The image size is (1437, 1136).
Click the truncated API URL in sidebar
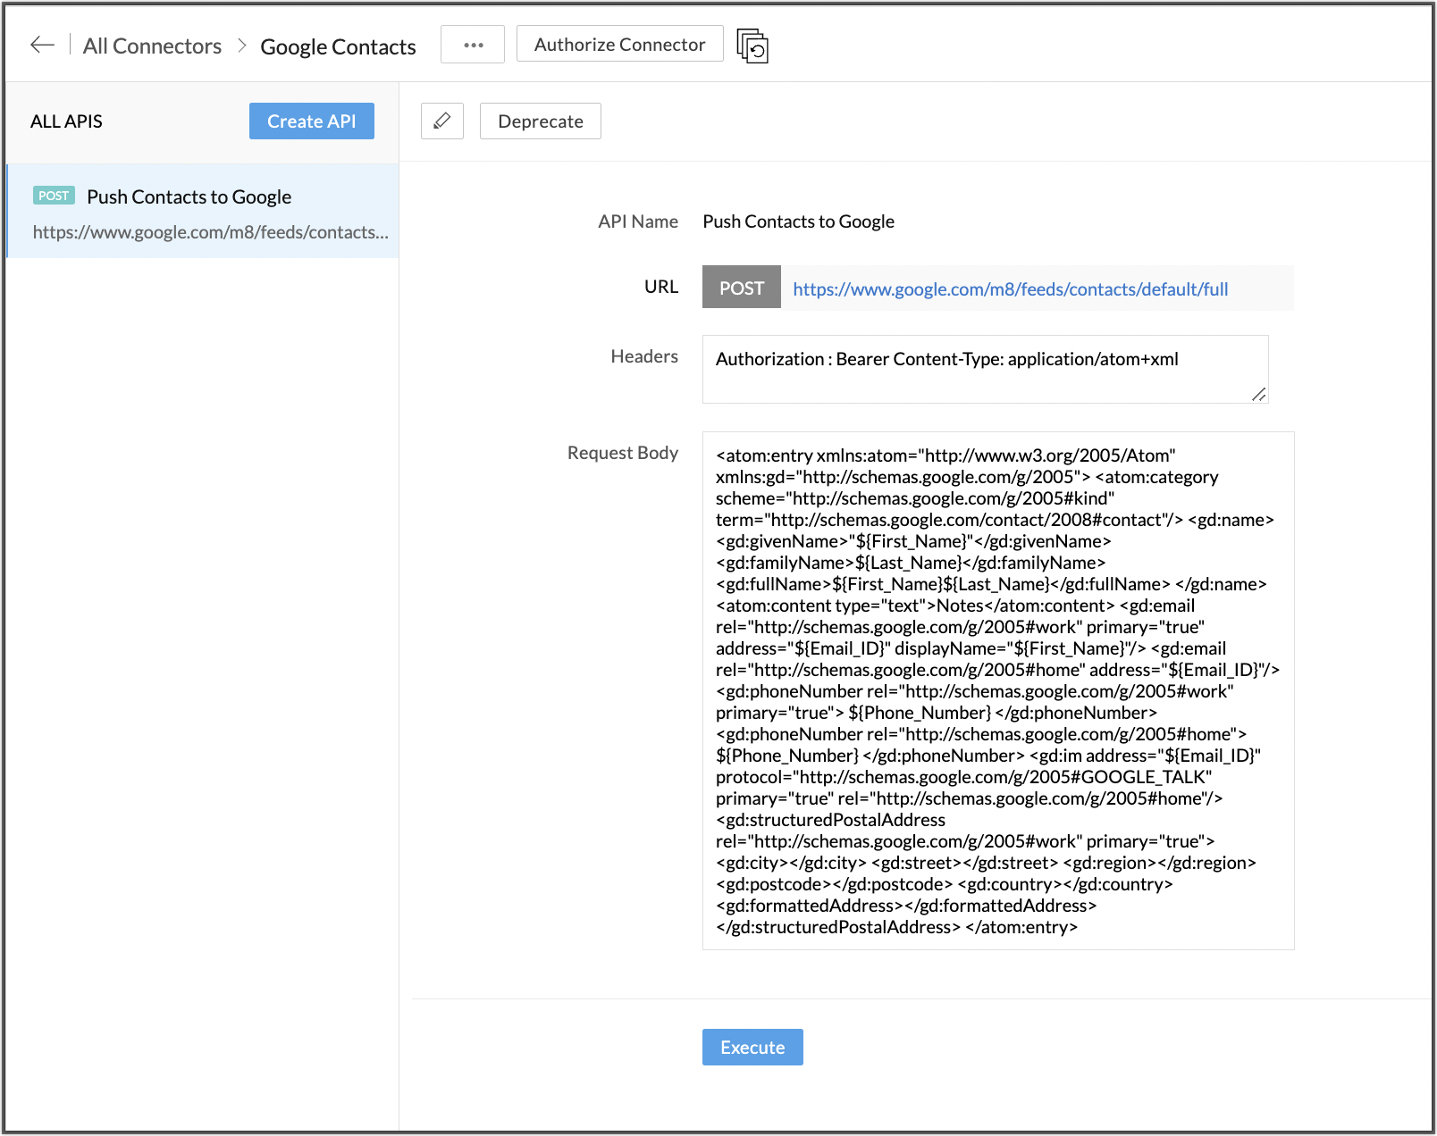(211, 232)
